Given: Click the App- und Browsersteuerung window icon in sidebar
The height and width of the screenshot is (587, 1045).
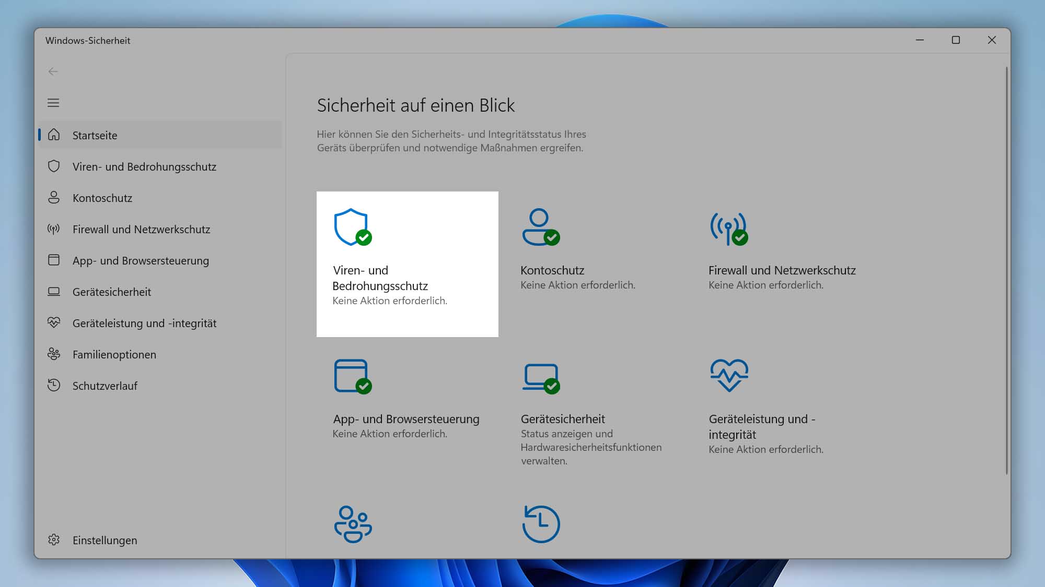Looking at the screenshot, I should tap(54, 260).
